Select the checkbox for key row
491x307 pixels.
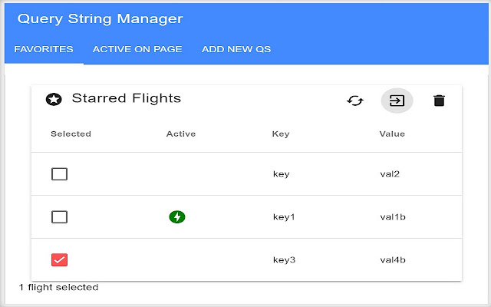59,174
